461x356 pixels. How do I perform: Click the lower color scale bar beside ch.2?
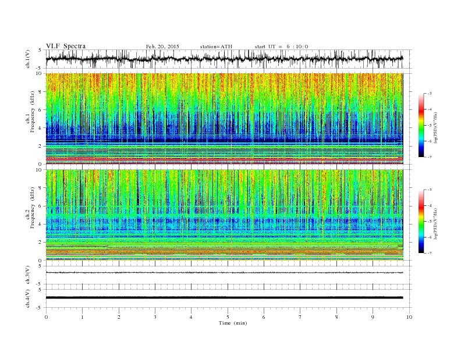pyautogui.click(x=421, y=221)
